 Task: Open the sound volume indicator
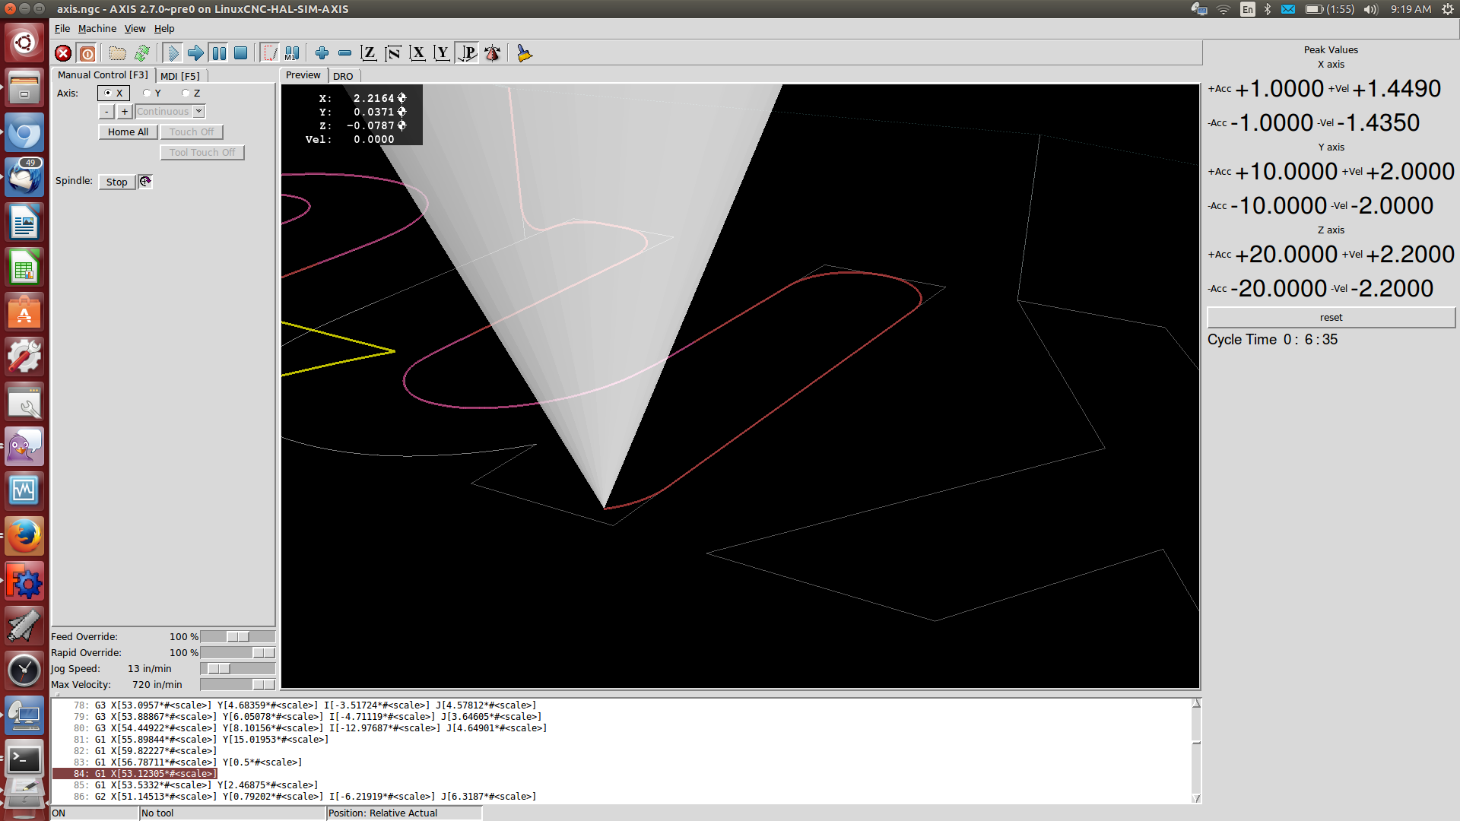1371,9
